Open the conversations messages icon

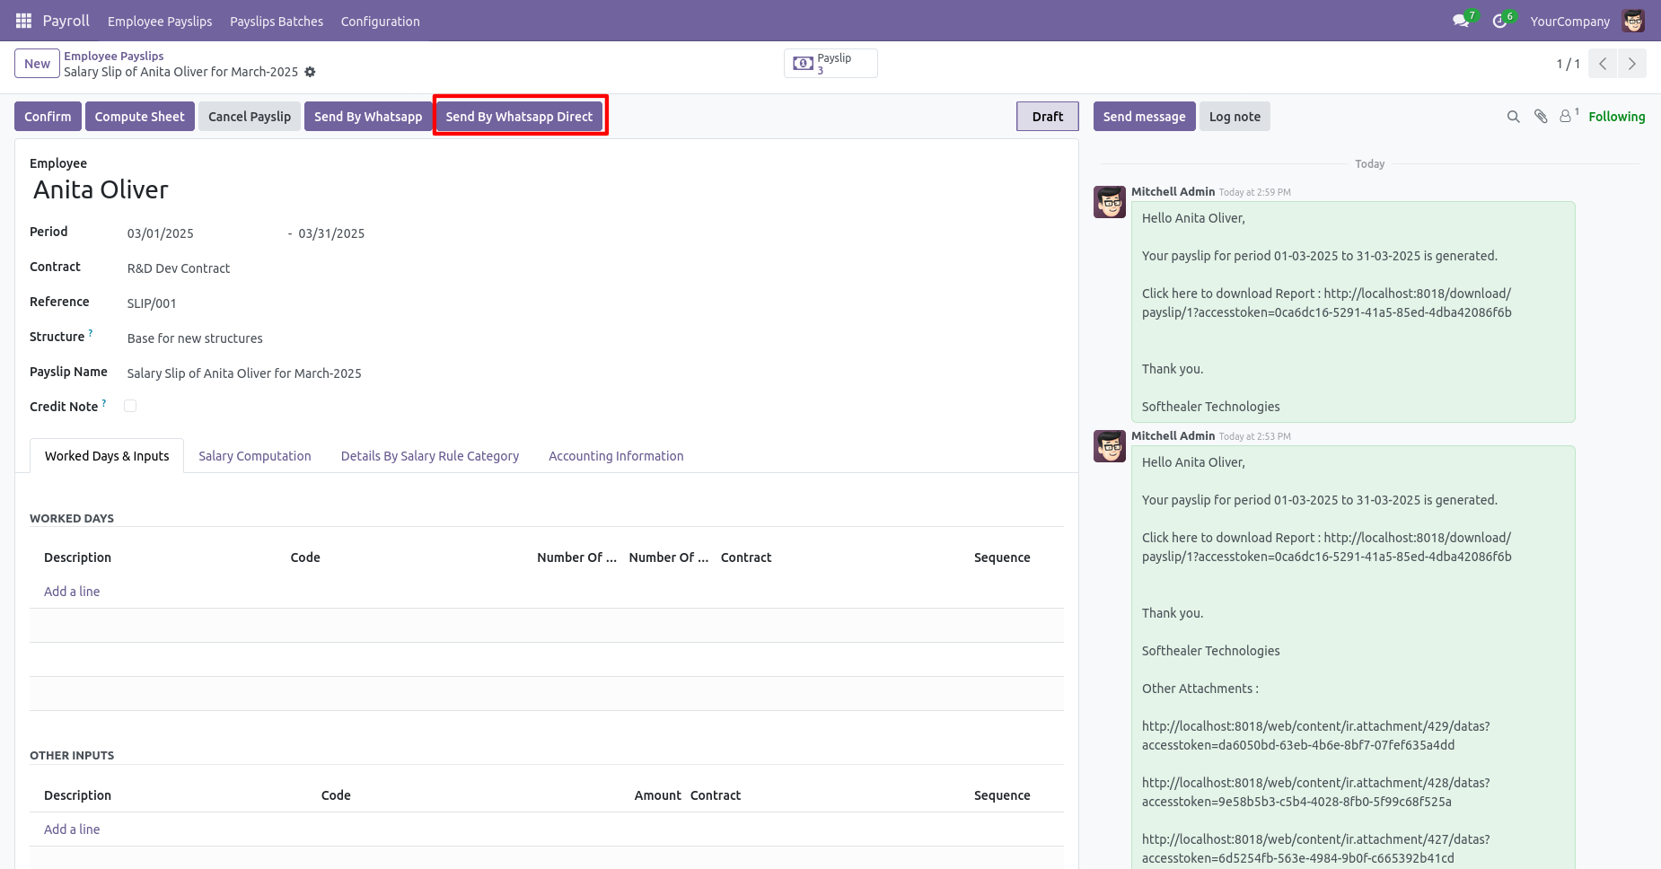pos(1462,21)
